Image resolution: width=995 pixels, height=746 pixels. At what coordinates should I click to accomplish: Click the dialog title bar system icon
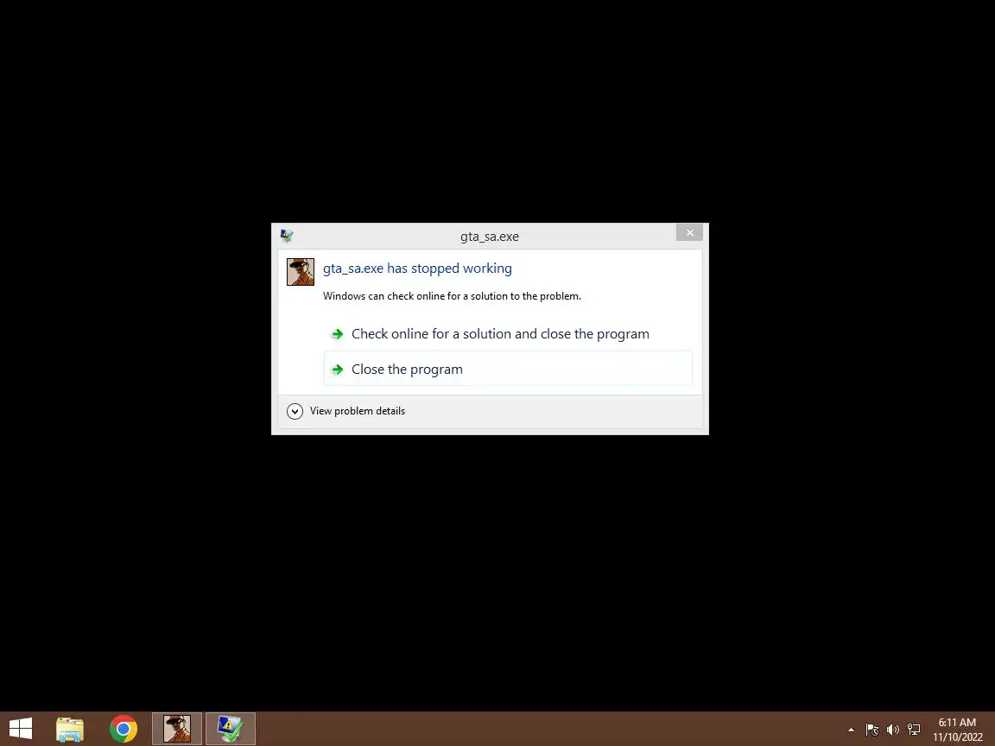[x=287, y=236]
